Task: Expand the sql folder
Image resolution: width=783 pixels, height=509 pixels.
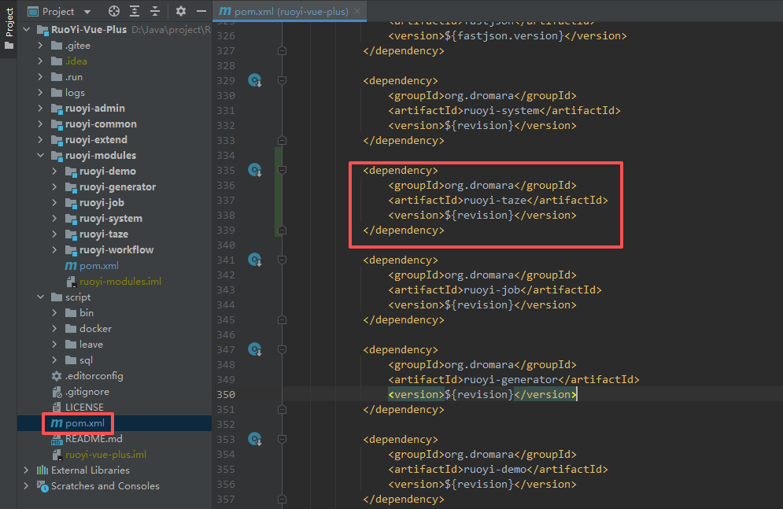Action: (x=54, y=360)
